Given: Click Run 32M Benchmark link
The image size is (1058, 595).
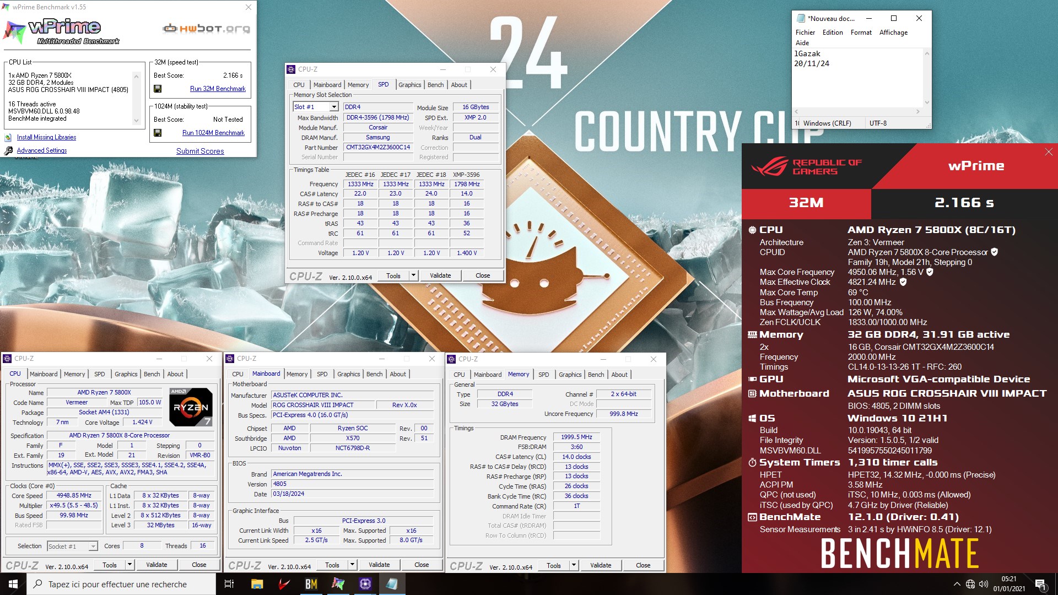Looking at the screenshot, I should click(x=218, y=89).
